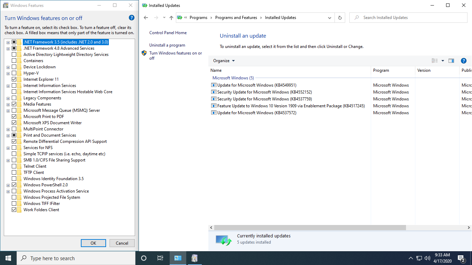Open the Windows Start menu
472x265 pixels.
point(8,258)
